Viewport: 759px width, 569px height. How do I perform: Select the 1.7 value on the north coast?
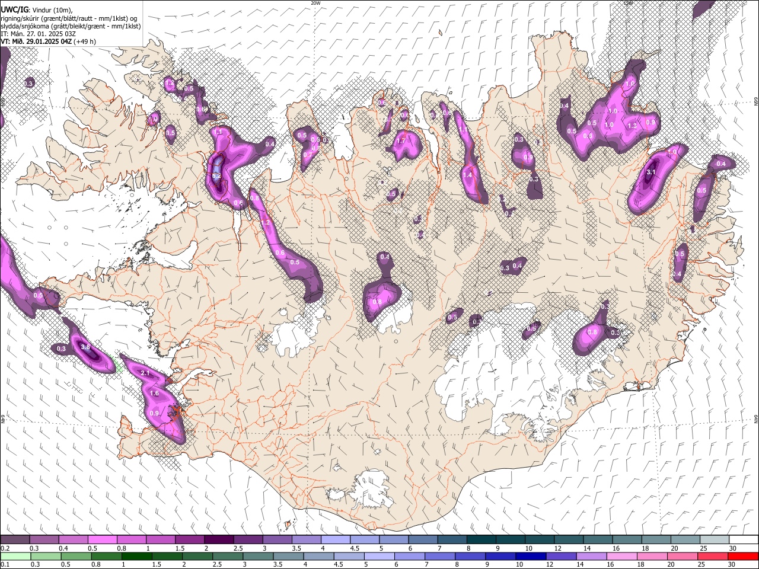point(401,141)
